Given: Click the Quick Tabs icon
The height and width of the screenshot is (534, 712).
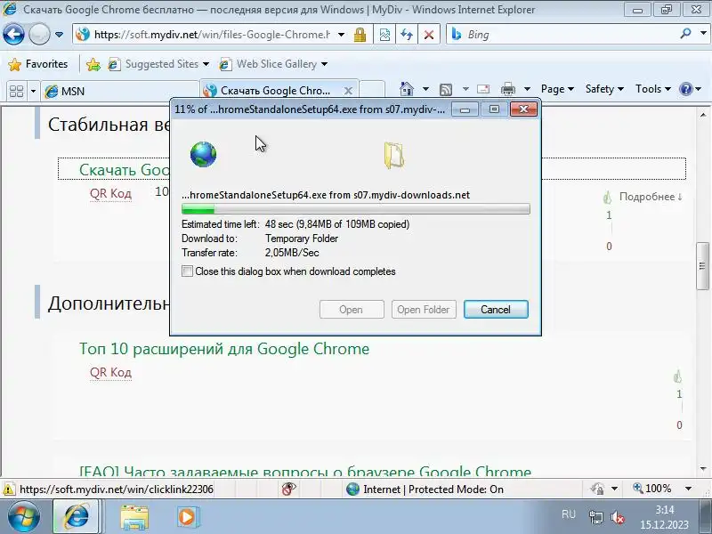Looking at the screenshot, I should tap(16, 91).
